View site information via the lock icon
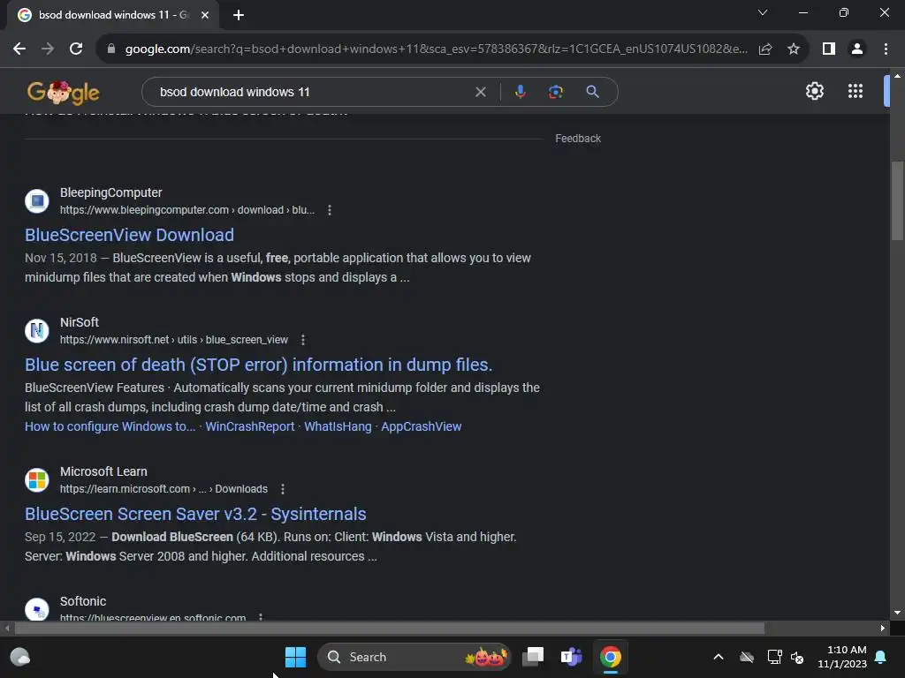The image size is (905, 678). [111, 49]
